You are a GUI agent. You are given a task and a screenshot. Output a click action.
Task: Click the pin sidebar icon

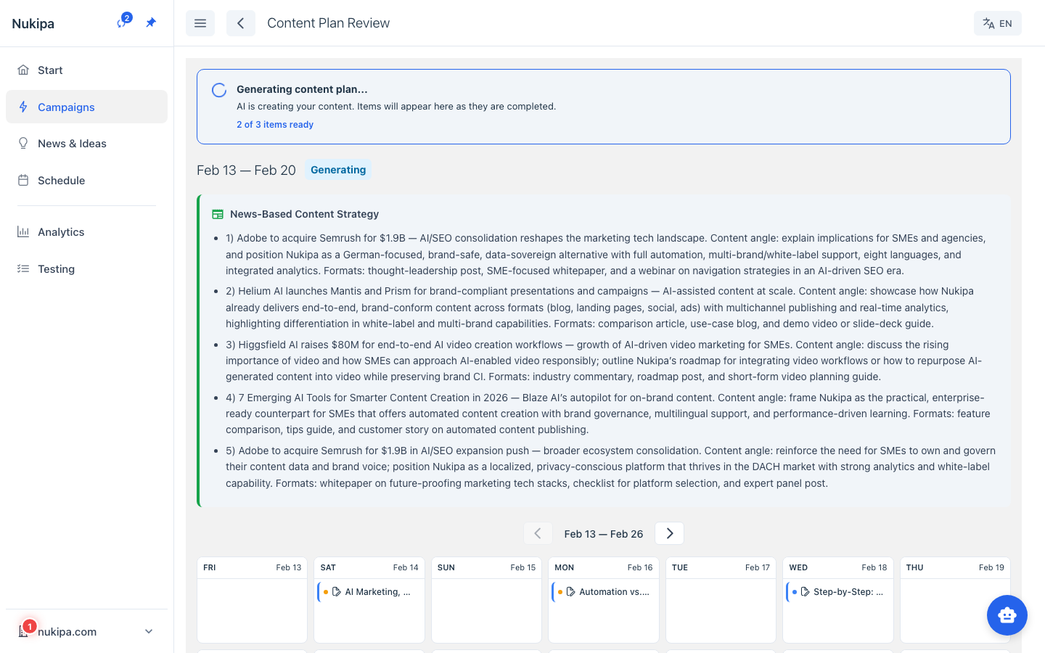[151, 23]
